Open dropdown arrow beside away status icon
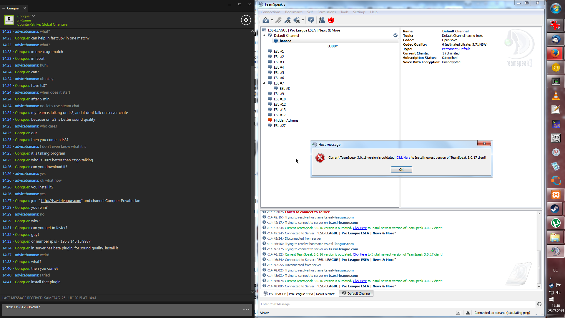The width and height of the screenshot is (565, 318). (272, 20)
